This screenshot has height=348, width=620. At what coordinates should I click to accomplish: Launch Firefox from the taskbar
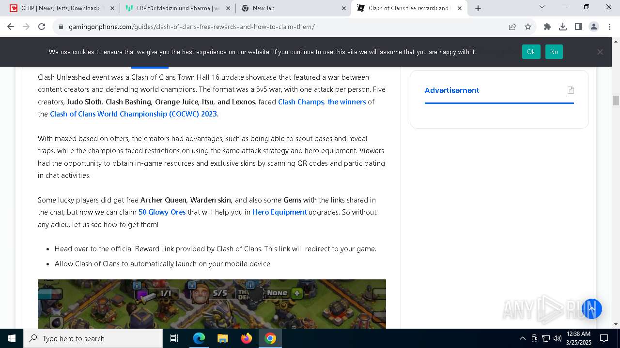pyautogui.click(x=247, y=338)
